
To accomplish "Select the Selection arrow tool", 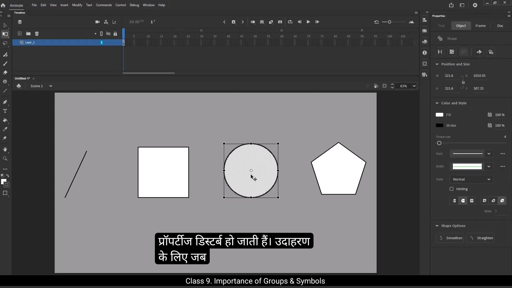I will coord(5,25).
